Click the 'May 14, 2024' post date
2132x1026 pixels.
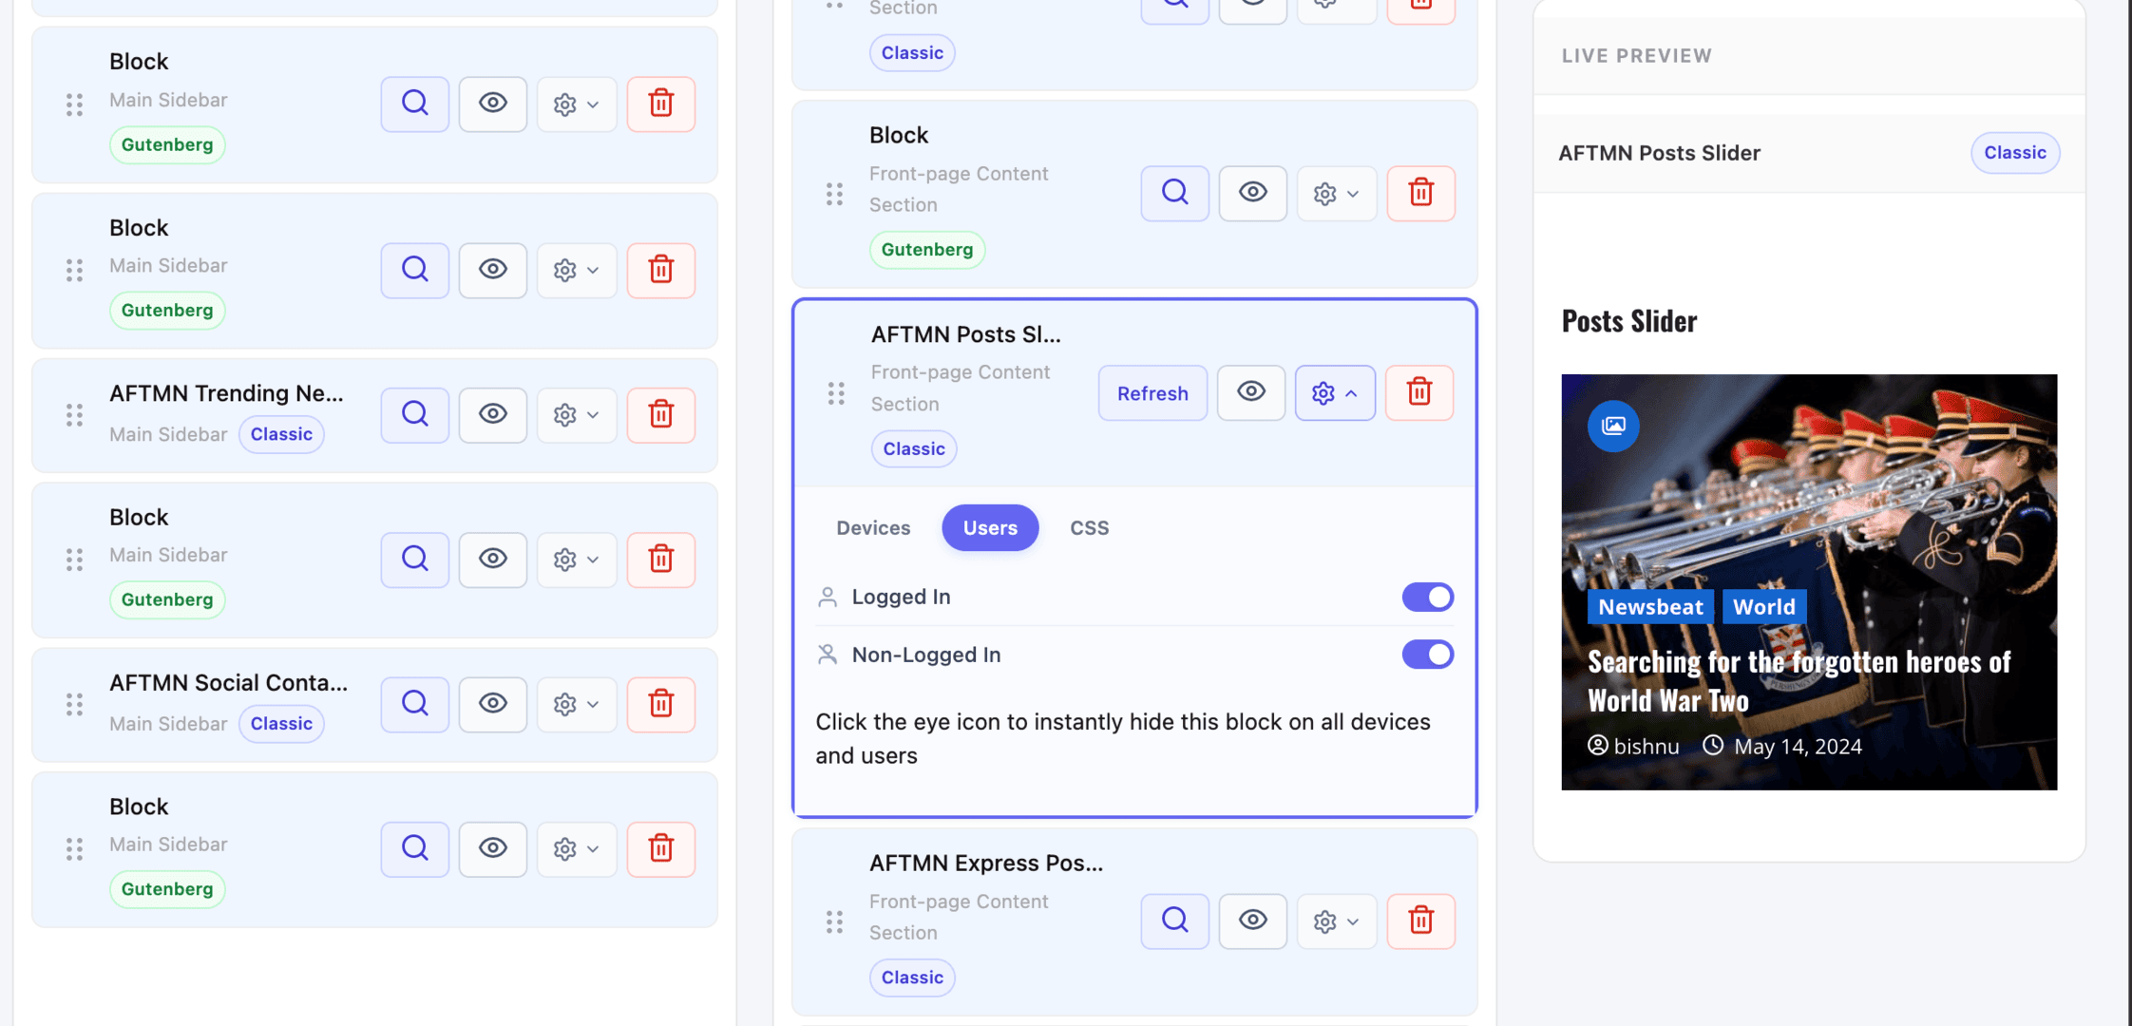pos(1798,747)
